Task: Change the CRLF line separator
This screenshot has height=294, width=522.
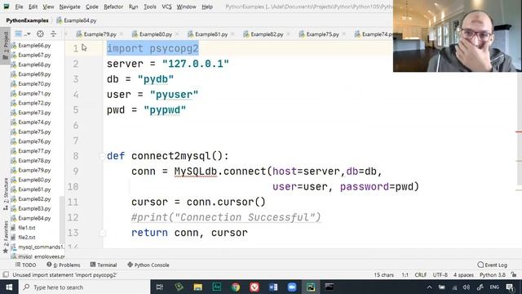Action: 421,274
